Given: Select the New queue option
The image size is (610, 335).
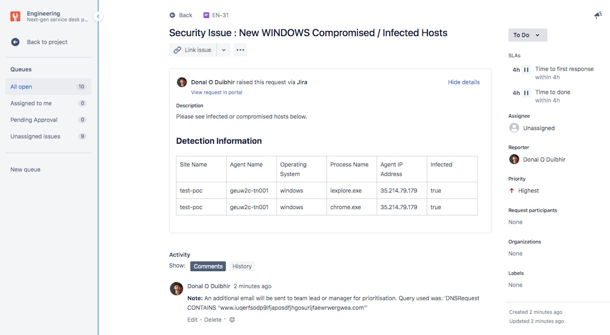Looking at the screenshot, I should [x=25, y=170].
